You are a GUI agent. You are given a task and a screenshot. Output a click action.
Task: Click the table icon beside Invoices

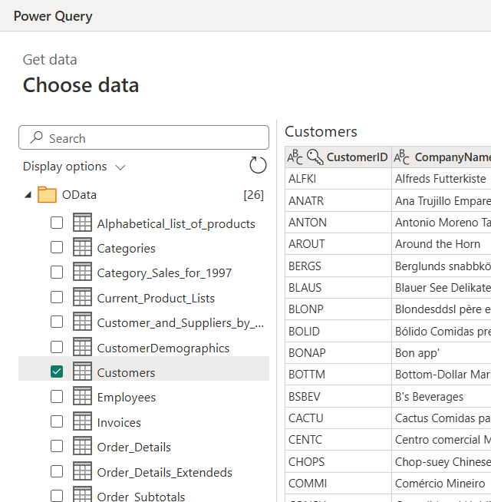click(x=82, y=422)
